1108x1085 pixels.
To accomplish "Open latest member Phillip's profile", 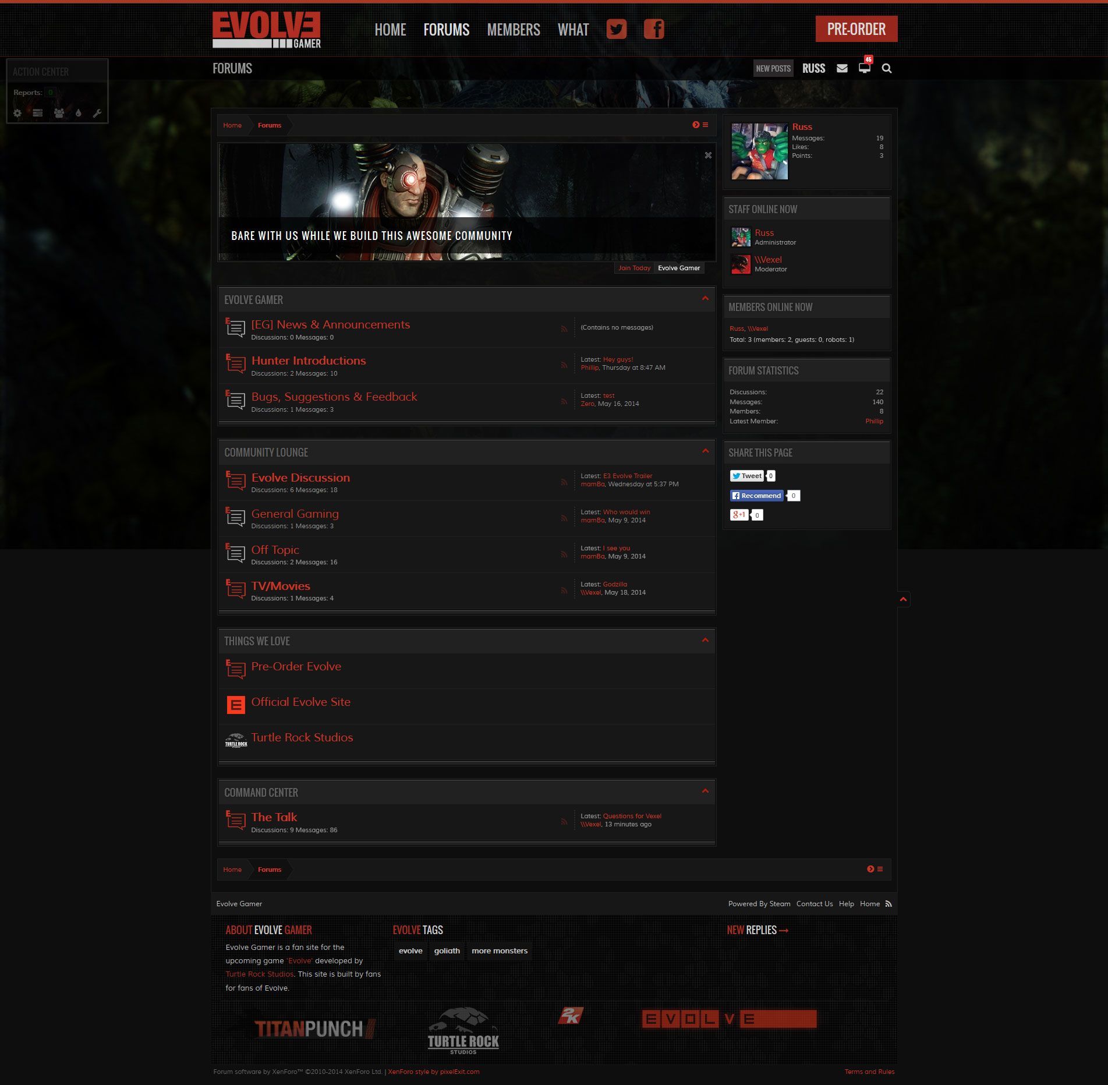I will [874, 421].
